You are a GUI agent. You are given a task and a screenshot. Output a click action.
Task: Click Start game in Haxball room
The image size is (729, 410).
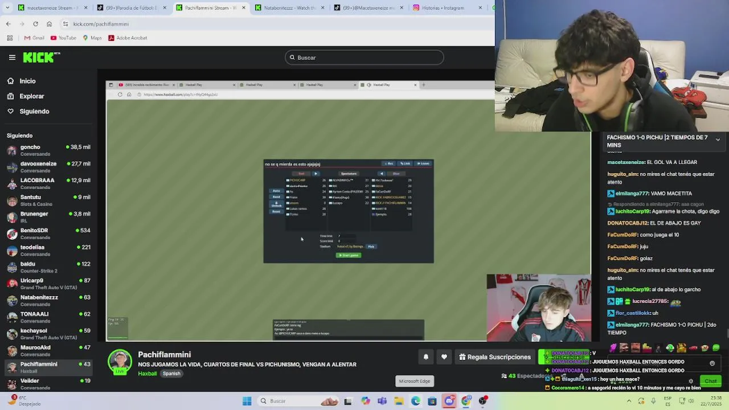(349, 255)
